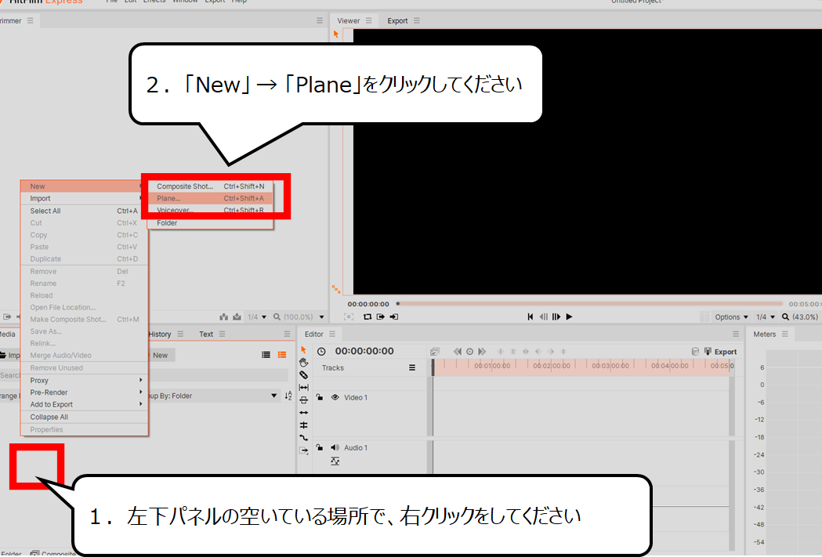Jump to next edit point in Editor
This screenshot has width=822, height=557.
click(482, 352)
